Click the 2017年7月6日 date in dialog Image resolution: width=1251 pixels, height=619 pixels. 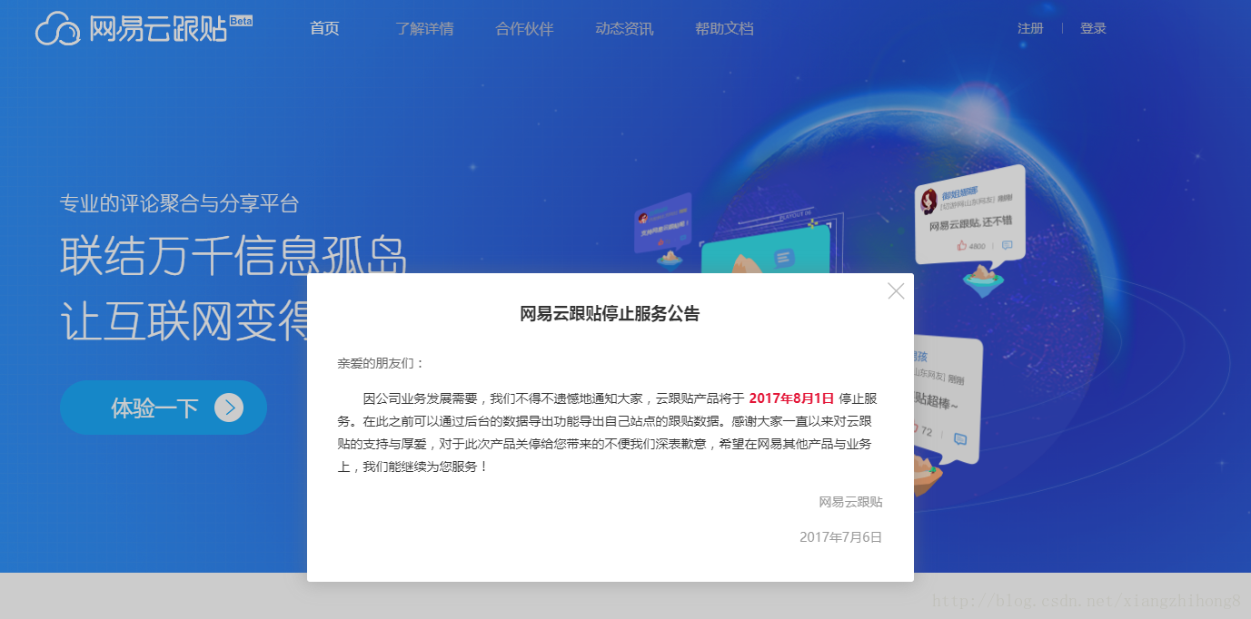coord(840,536)
